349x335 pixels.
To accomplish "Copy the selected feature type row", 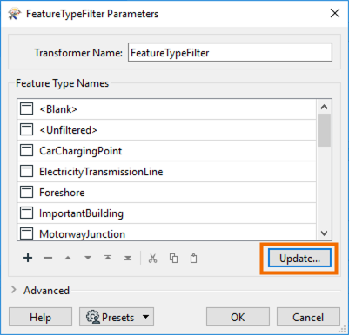I will click(173, 258).
